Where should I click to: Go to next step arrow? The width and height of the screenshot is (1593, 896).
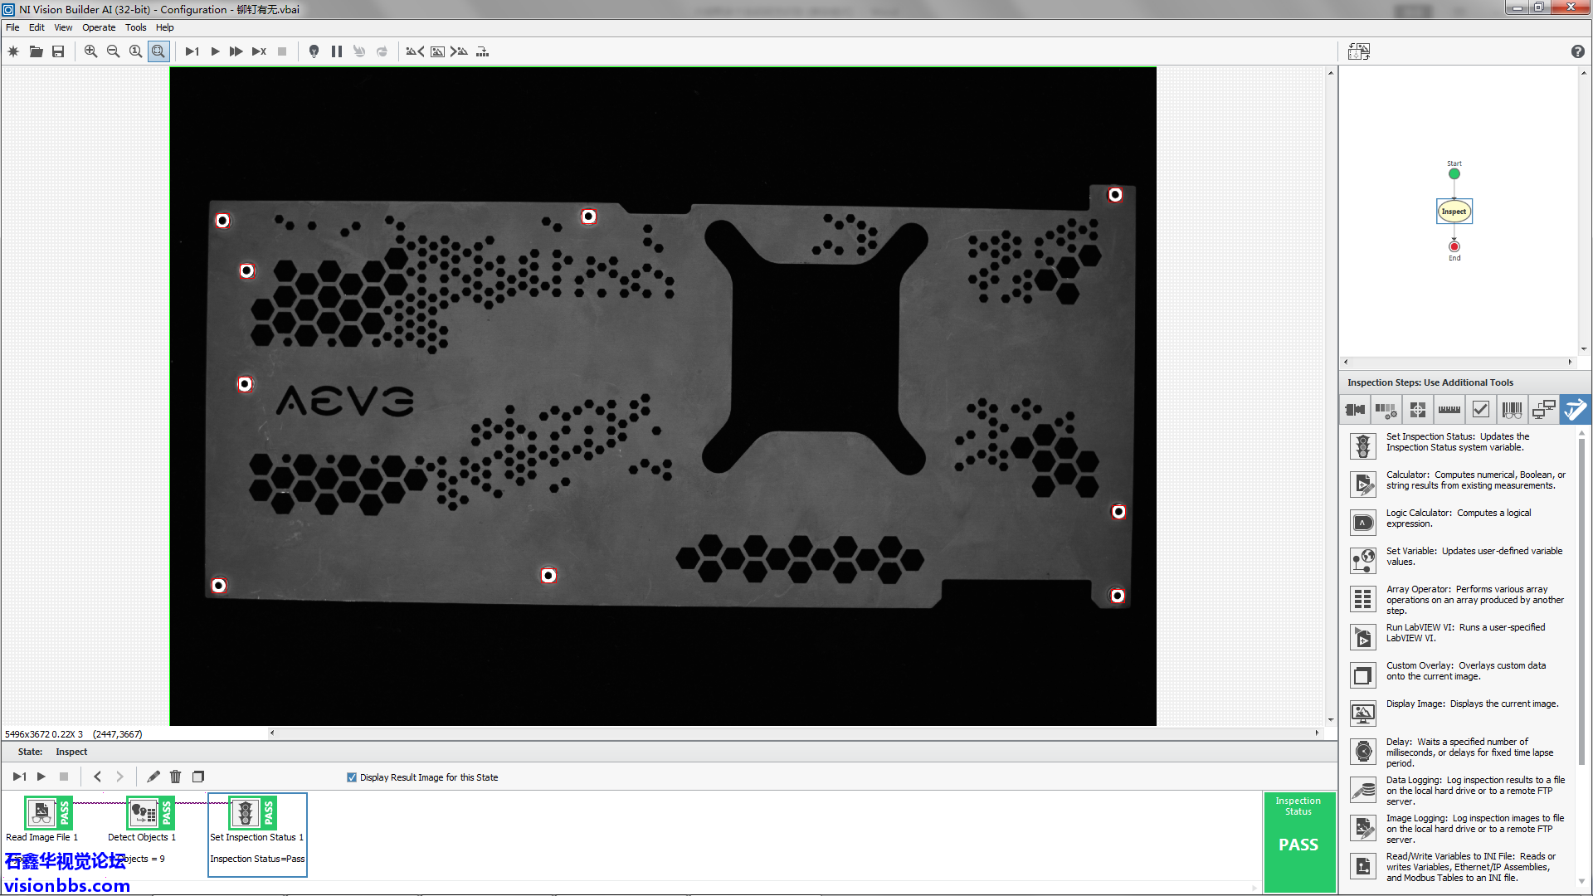pyautogui.click(x=119, y=777)
